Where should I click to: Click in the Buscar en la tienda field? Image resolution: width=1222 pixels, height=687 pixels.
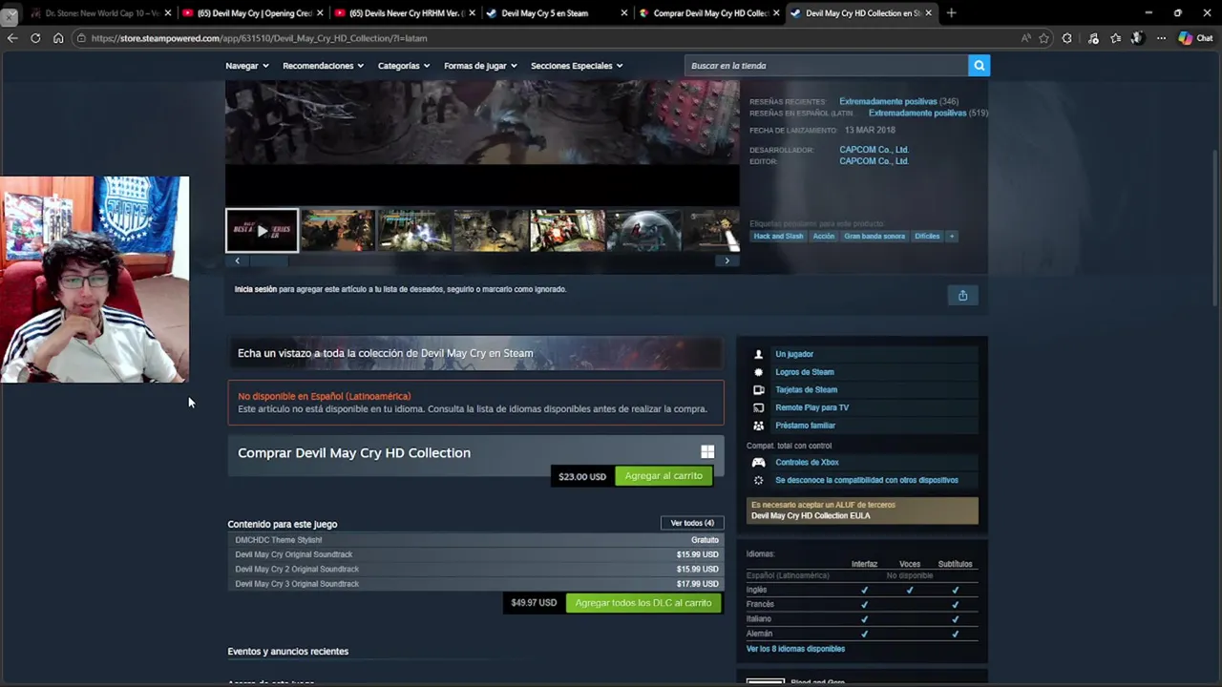coord(826,66)
